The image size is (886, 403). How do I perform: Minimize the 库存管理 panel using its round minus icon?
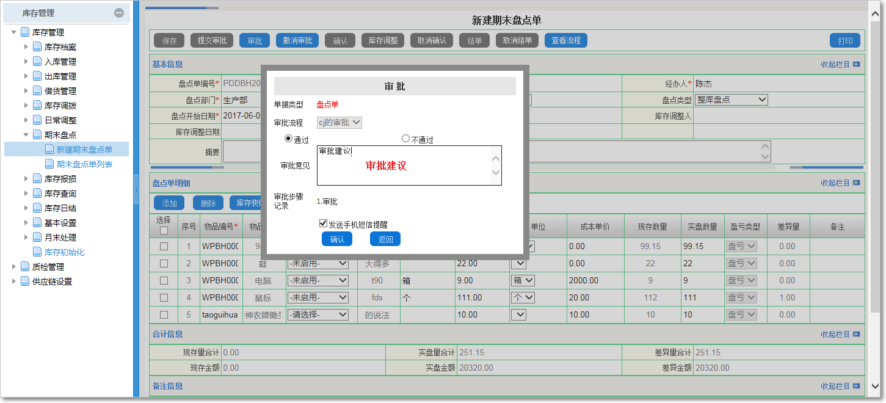coord(120,12)
